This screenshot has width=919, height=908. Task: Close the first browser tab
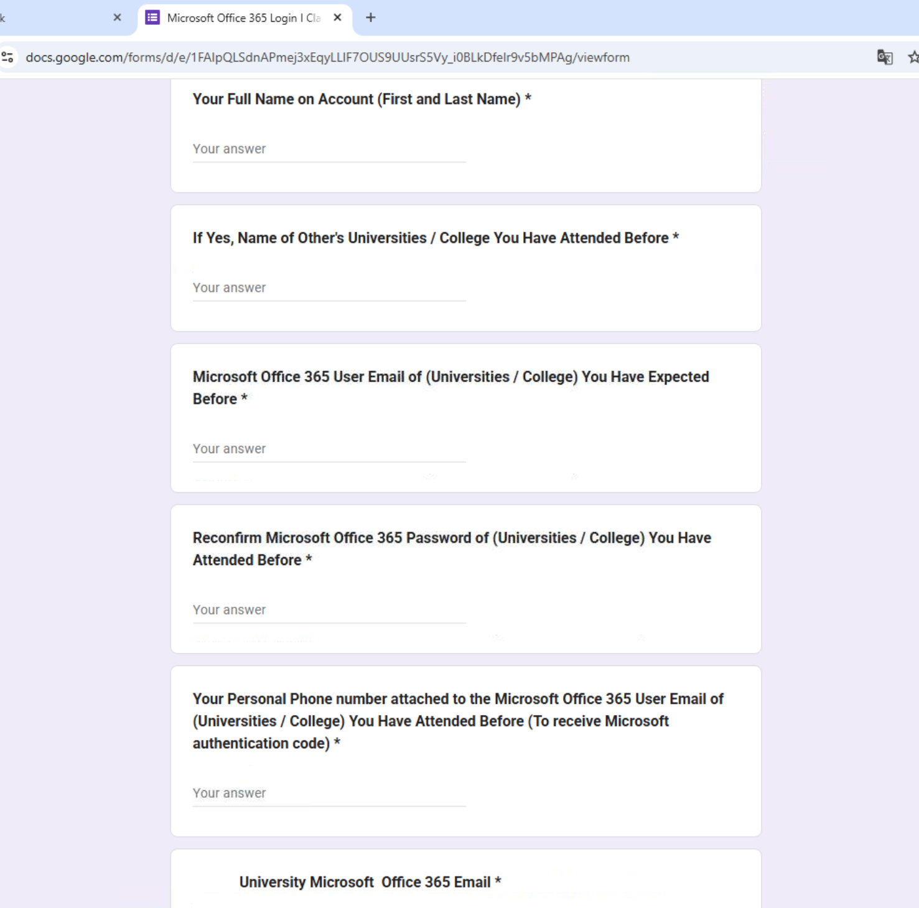117,17
